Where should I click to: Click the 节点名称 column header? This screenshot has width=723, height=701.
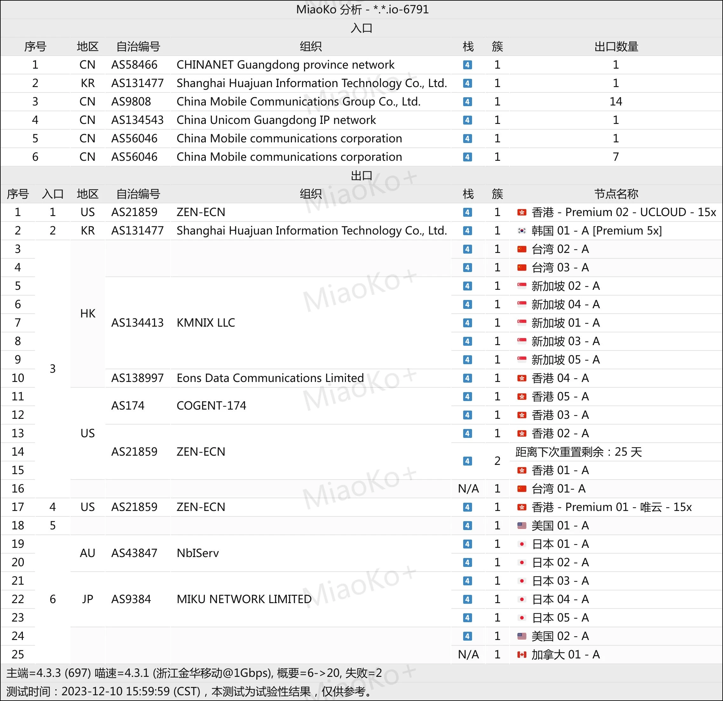[616, 194]
